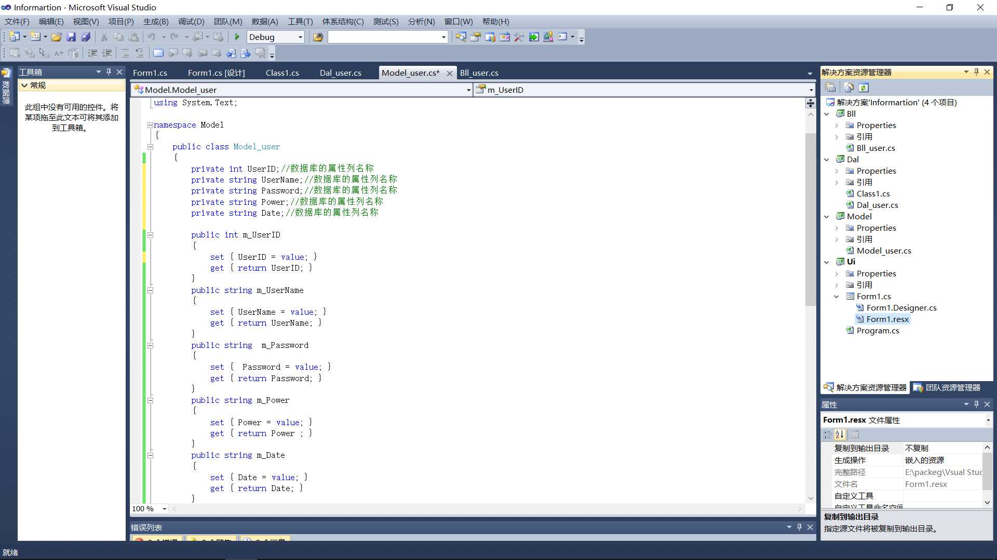The height and width of the screenshot is (560, 997).
Task: Toggle a bookmark with the bookmark icon
Action: [x=158, y=53]
